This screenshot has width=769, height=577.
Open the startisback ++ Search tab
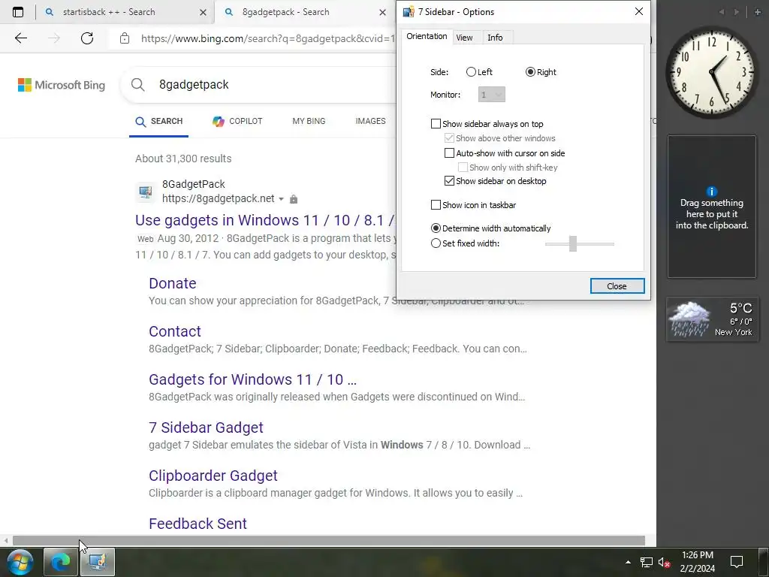point(109,12)
